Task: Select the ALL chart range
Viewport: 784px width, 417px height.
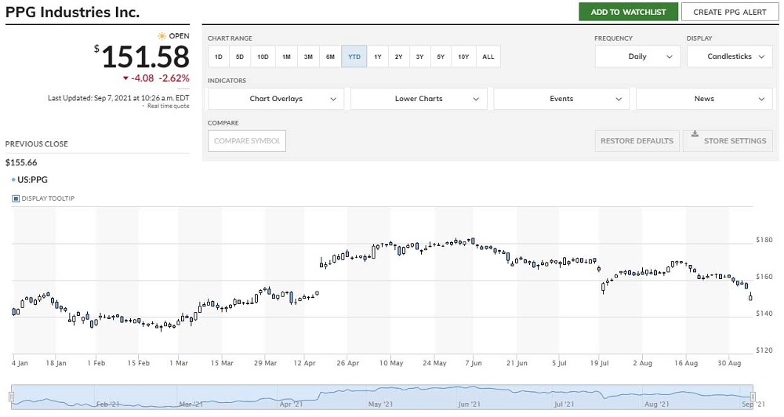Action: (488, 56)
